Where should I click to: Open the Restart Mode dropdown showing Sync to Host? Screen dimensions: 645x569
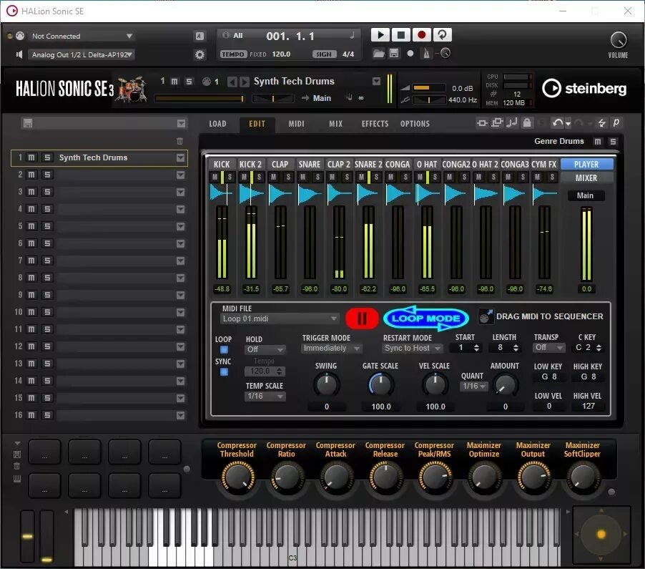[412, 348]
